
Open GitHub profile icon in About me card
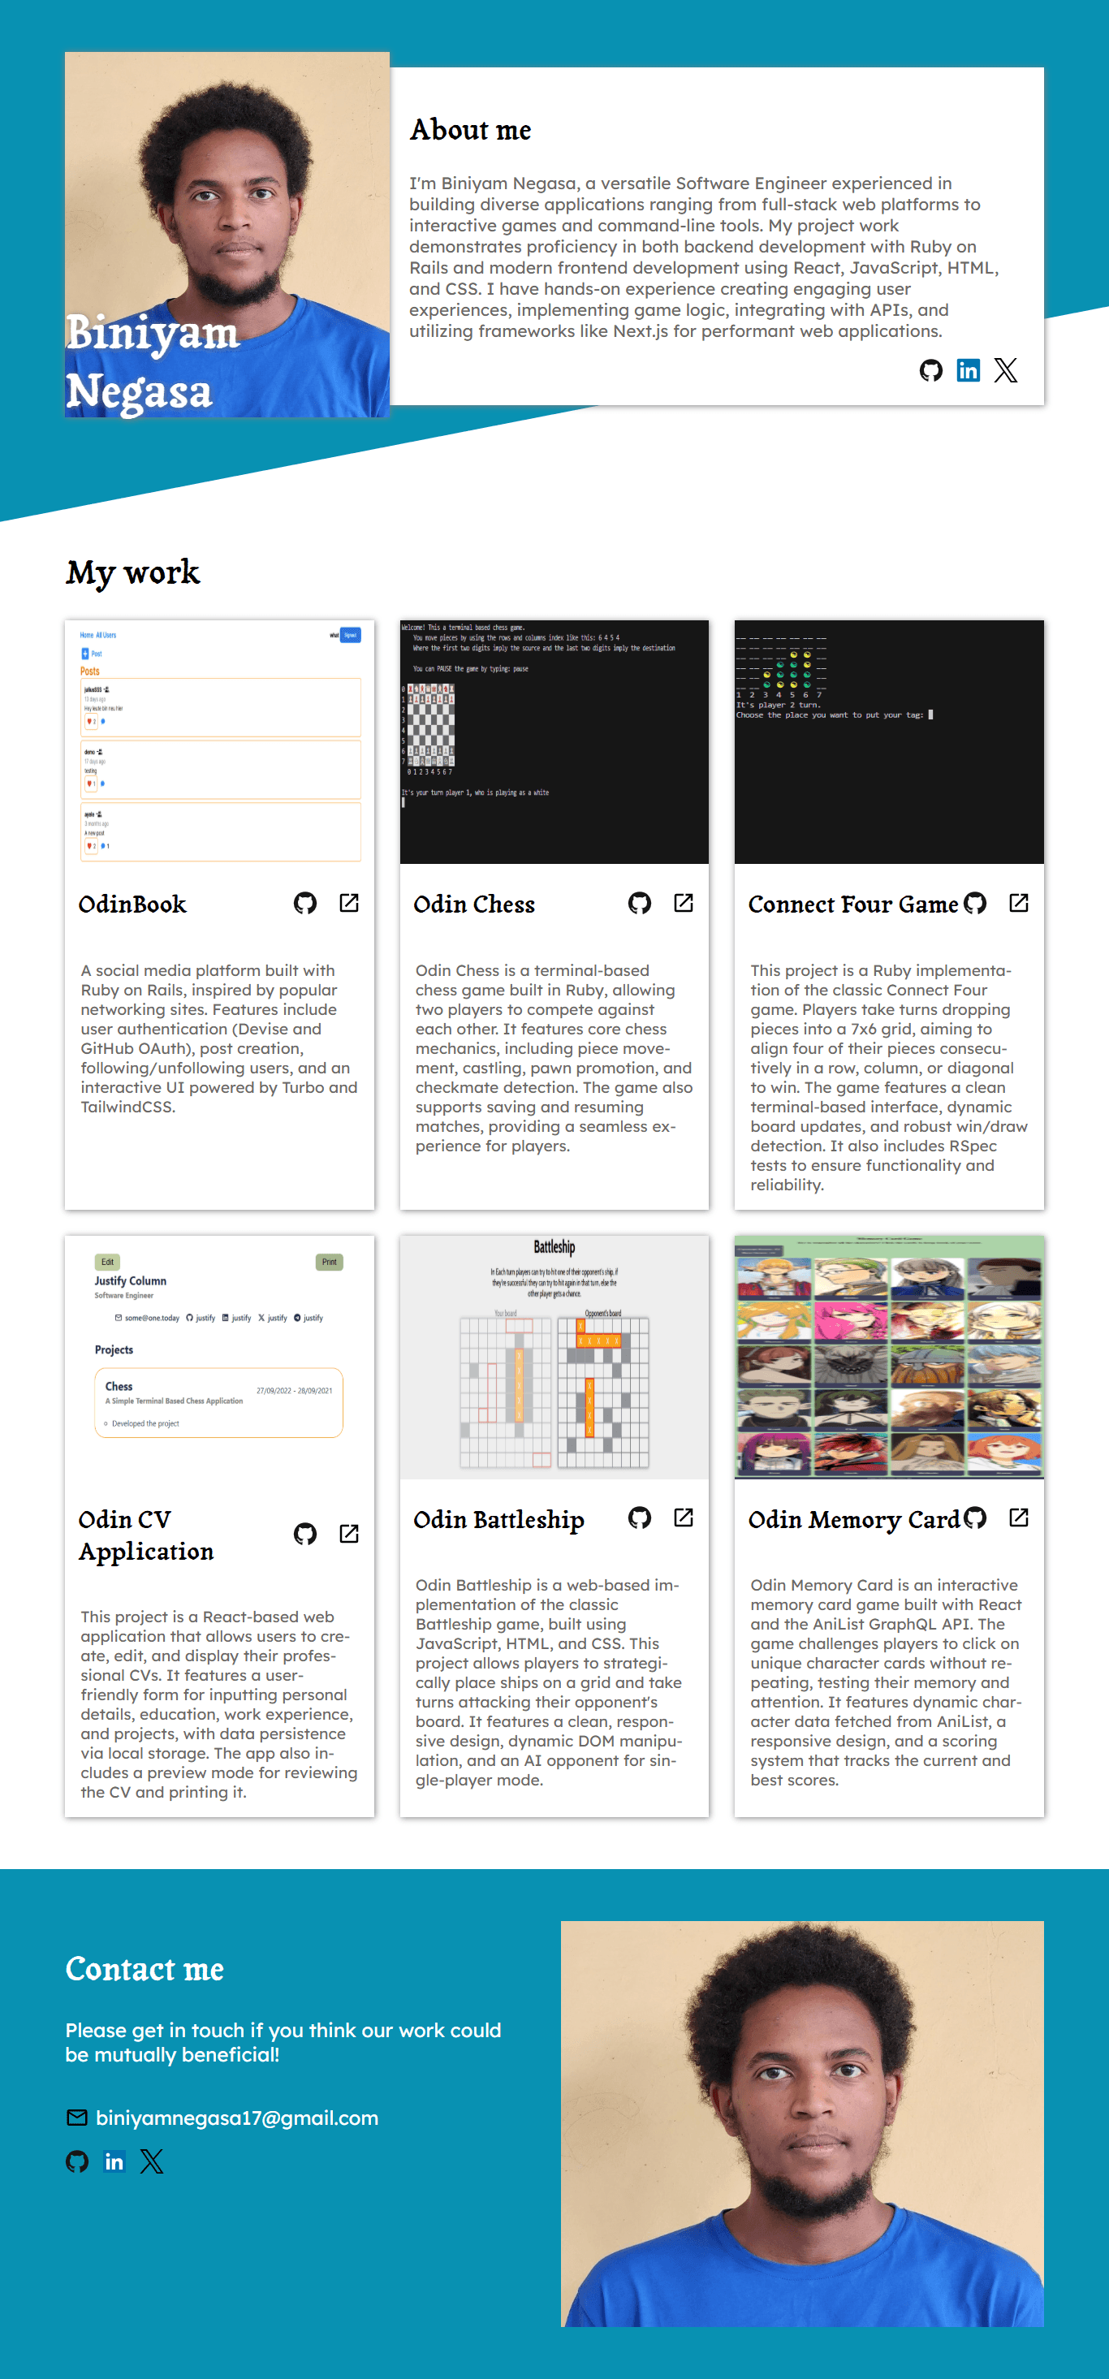(x=930, y=370)
